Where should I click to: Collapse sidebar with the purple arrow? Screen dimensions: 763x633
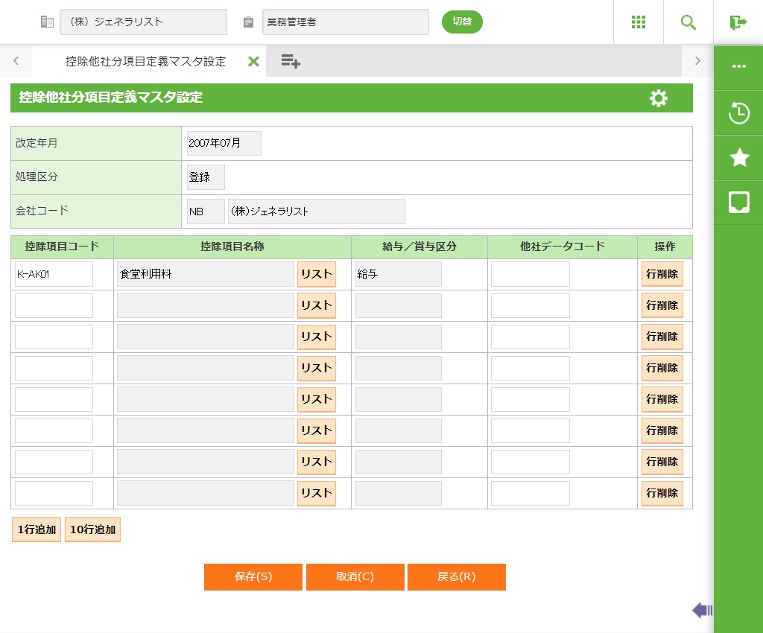[701, 611]
